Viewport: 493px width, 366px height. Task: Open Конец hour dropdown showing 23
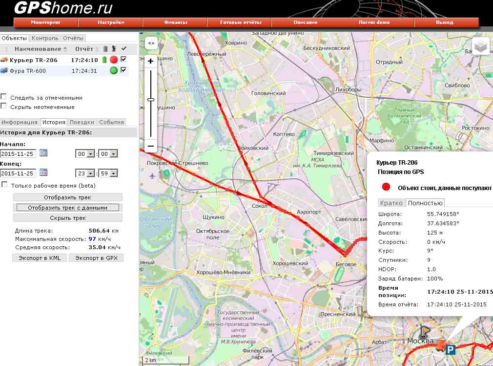pyautogui.click(x=85, y=173)
